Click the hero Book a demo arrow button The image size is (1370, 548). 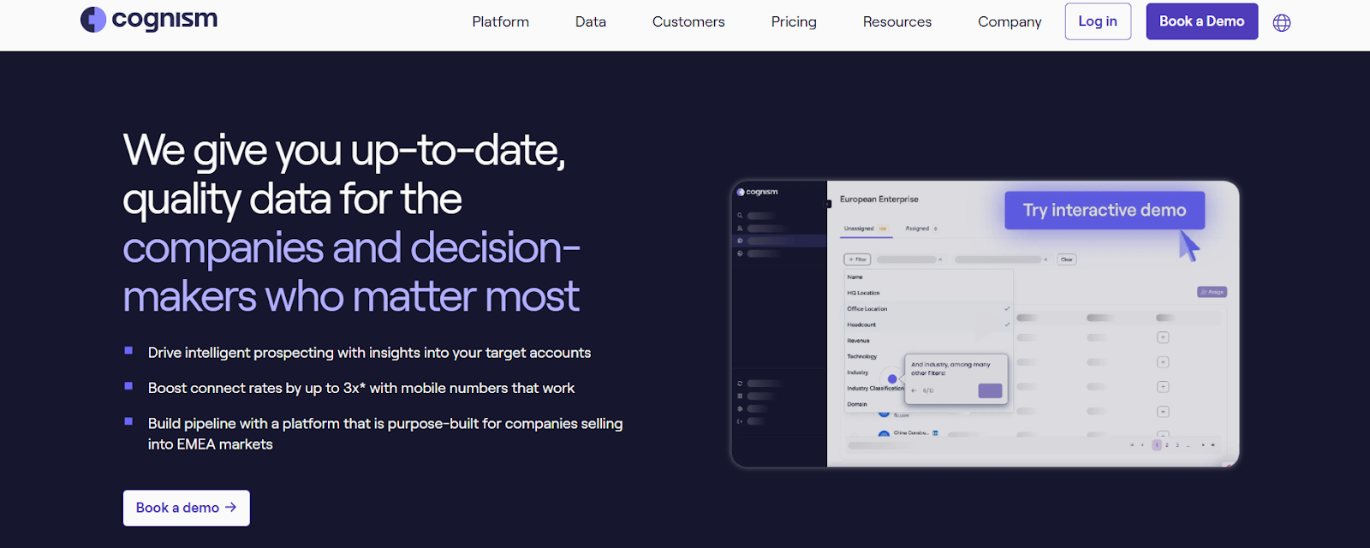187,508
